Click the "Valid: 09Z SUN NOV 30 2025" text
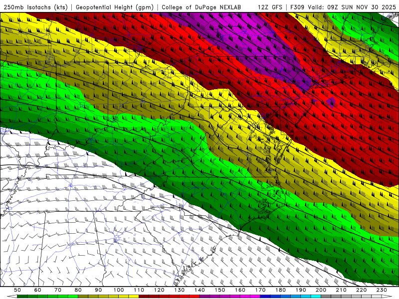 point(352,7)
